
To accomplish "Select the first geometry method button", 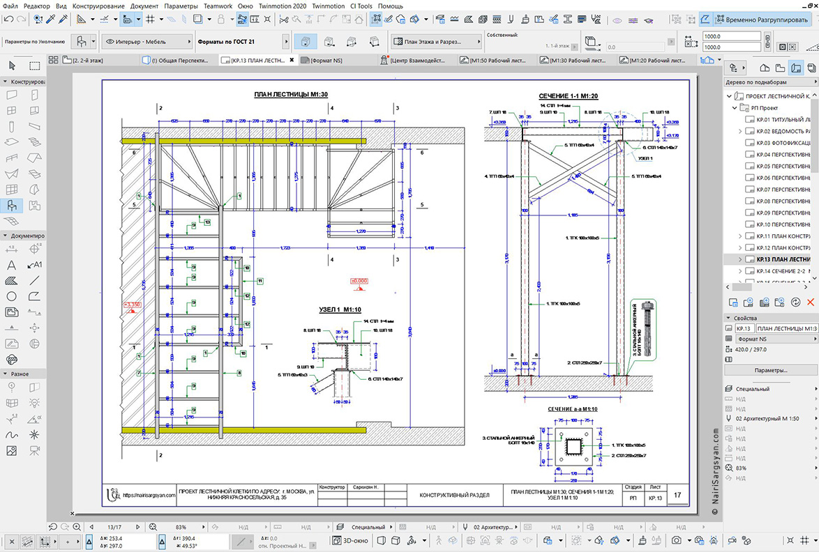I will 306,41.
